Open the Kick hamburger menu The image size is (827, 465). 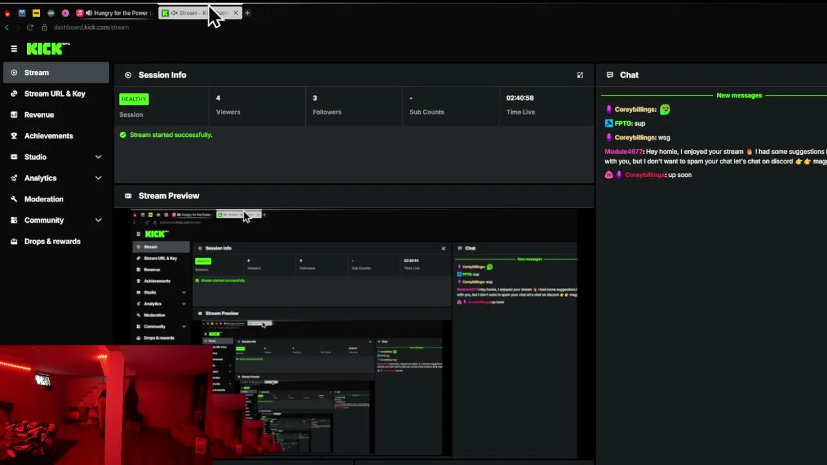[14, 49]
